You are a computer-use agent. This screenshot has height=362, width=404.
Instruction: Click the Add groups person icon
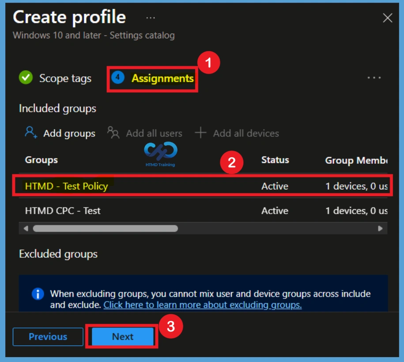point(31,133)
